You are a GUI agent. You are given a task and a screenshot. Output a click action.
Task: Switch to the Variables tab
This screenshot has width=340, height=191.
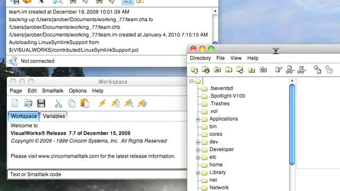[x=54, y=116]
